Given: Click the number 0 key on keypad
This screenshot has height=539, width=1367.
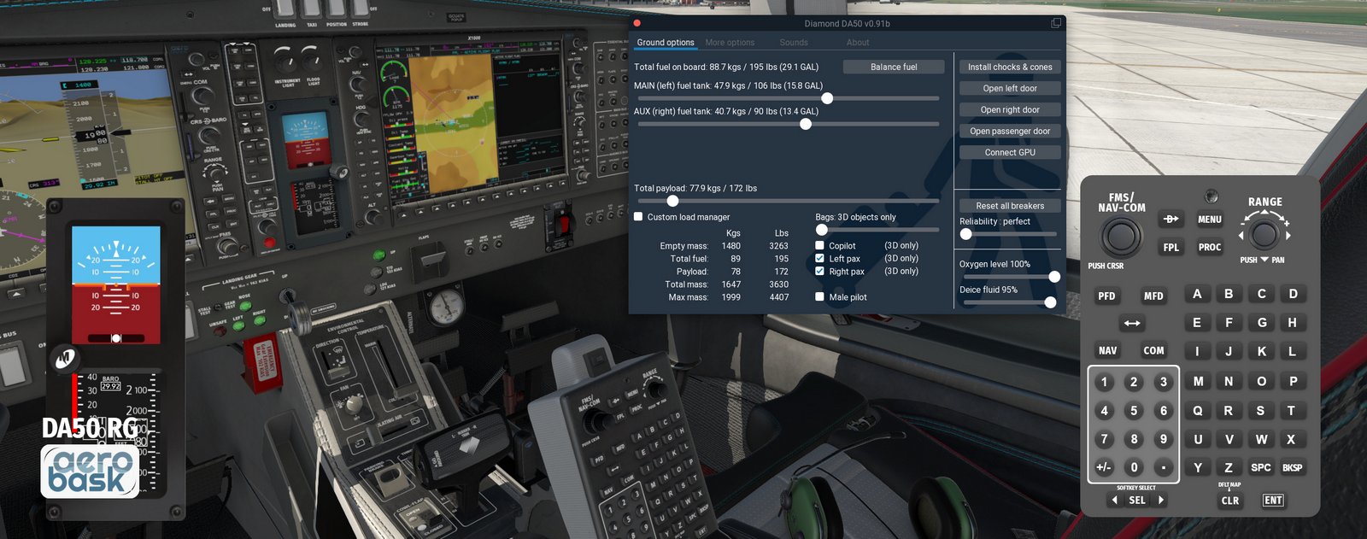Looking at the screenshot, I should tap(1134, 467).
